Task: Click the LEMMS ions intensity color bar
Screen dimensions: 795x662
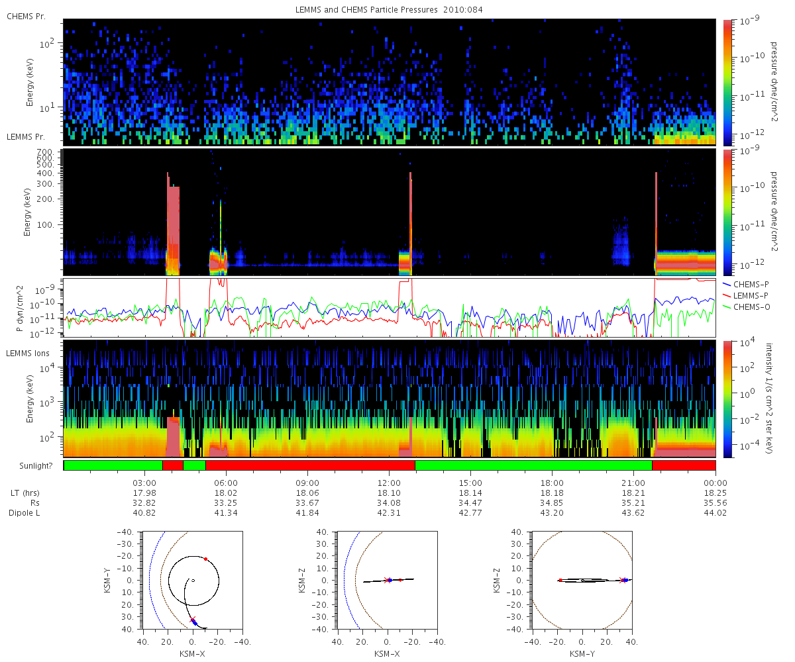Action: 727,399
